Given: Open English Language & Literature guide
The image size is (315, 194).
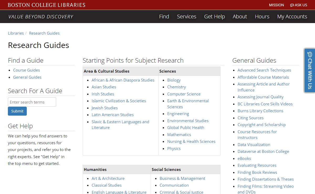Looking at the screenshot, I should coord(119,192).
